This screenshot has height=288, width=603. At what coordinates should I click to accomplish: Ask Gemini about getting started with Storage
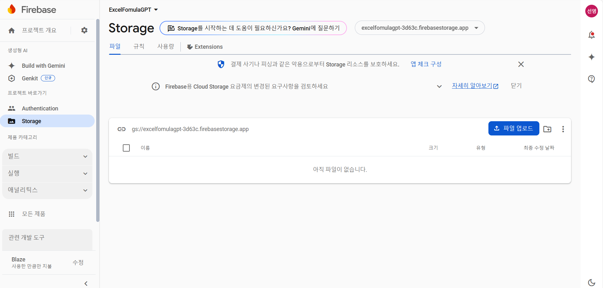point(253,28)
